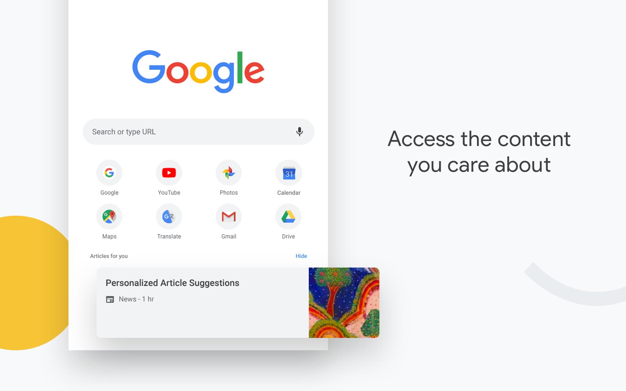Open Google Maps app
Screen dimensions: 626x391
click(x=109, y=216)
